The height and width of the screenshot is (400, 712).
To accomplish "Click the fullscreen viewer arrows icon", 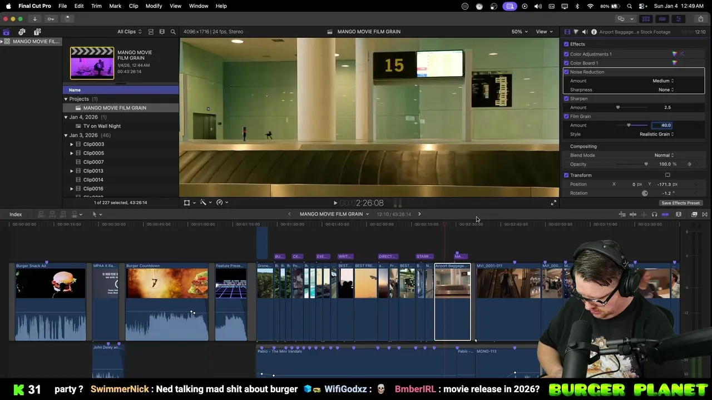I will (553, 203).
